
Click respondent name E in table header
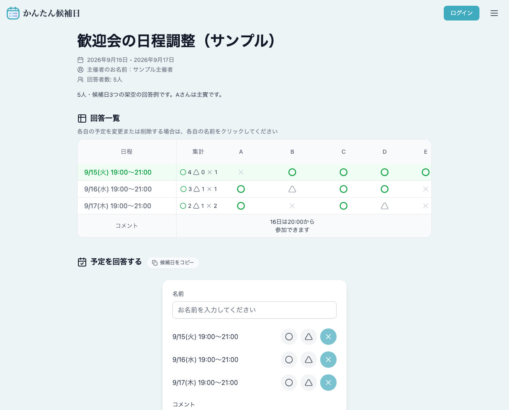coord(426,152)
